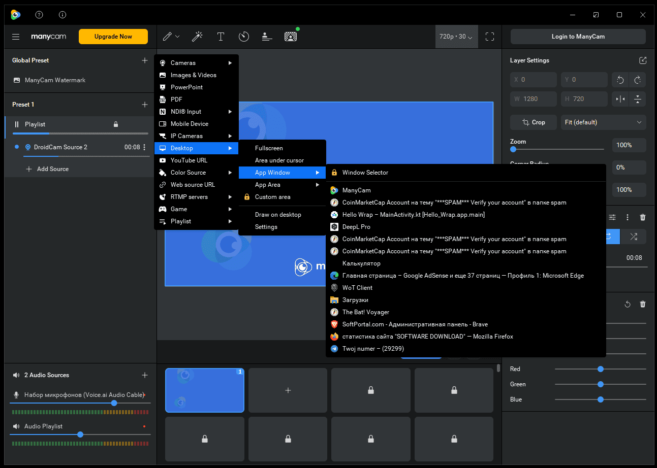Add an audio source with the plus icon
The width and height of the screenshot is (657, 468).
pyautogui.click(x=145, y=375)
